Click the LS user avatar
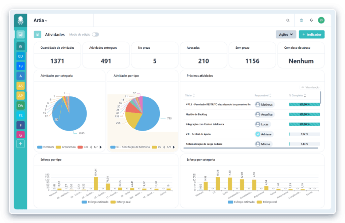The height and width of the screenshot is (223, 345). click(x=321, y=20)
